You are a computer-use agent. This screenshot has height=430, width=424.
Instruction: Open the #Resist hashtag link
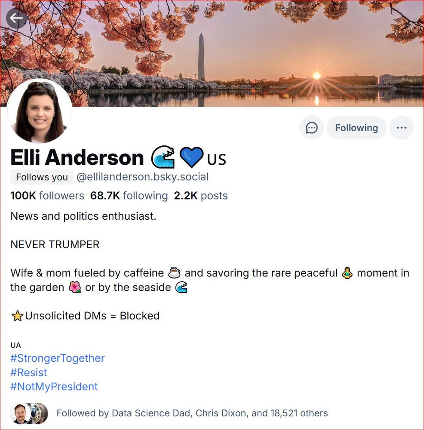[29, 372]
